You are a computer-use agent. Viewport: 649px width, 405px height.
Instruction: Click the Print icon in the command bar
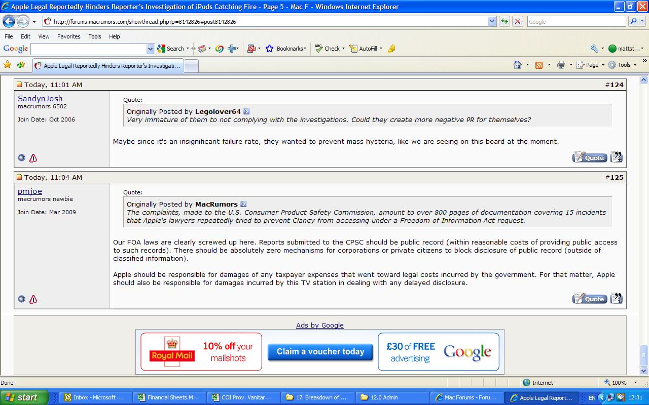pyautogui.click(x=561, y=65)
